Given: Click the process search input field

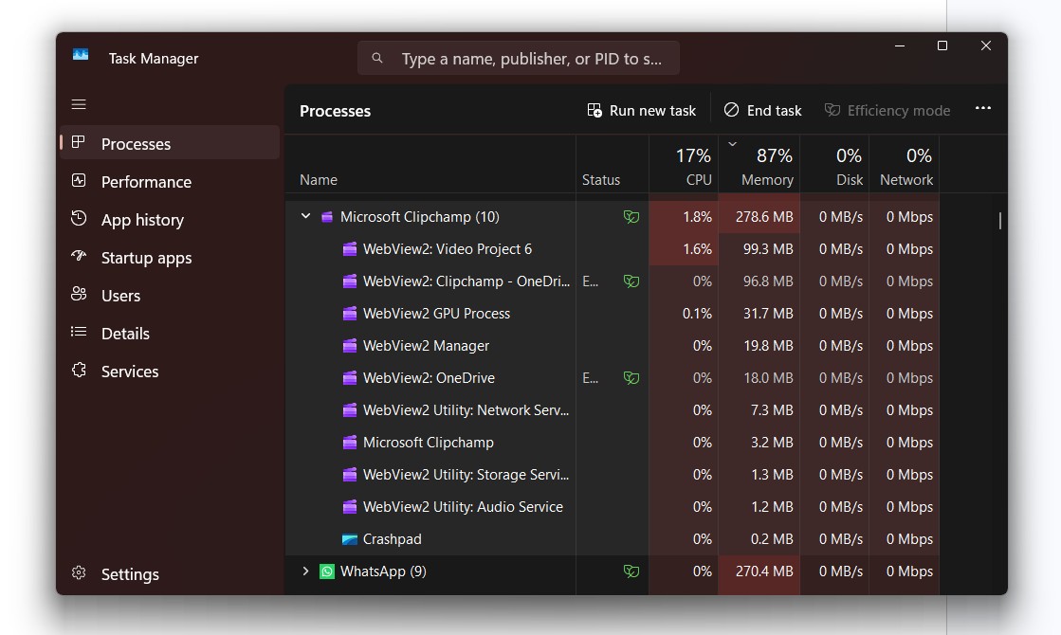Looking at the screenshot, I should 518,58.
